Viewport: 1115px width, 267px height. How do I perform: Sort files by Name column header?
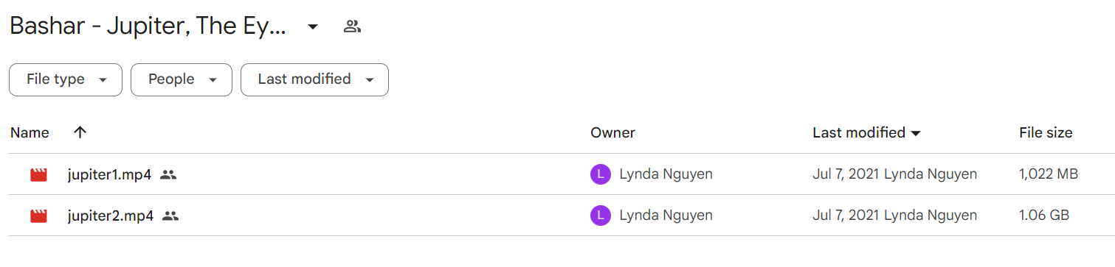[30, 132]
